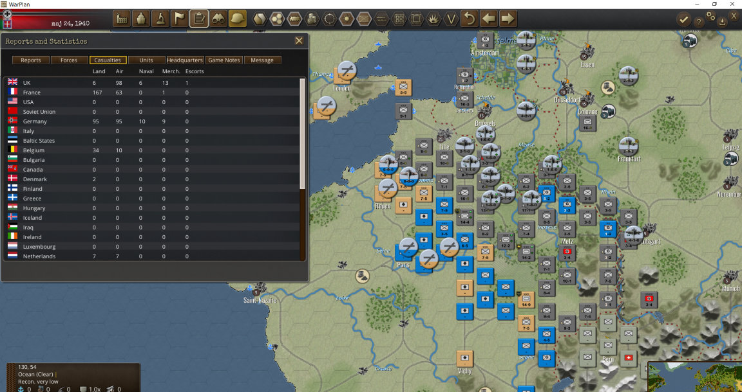Click the save game download icon
The image size is (742, 392).
pyautogui.click(x=721, y=21)
